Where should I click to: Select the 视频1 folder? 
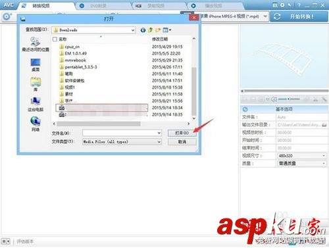click(67, 87)
